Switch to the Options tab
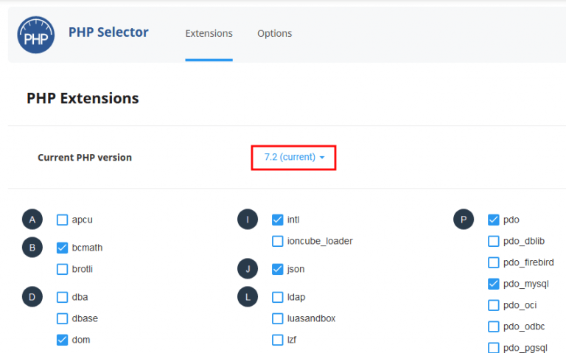This screenshot has height=353, width=566. point(275,33)
